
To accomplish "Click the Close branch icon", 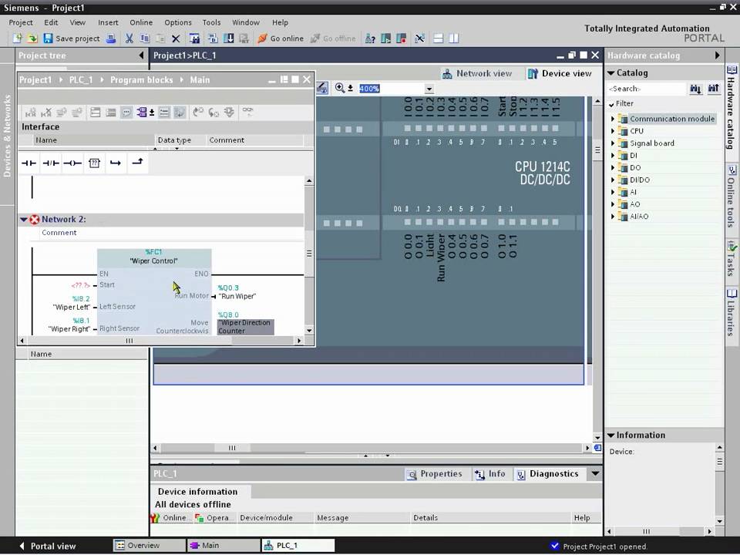I will pyautogui.click(x=138, y=163).
